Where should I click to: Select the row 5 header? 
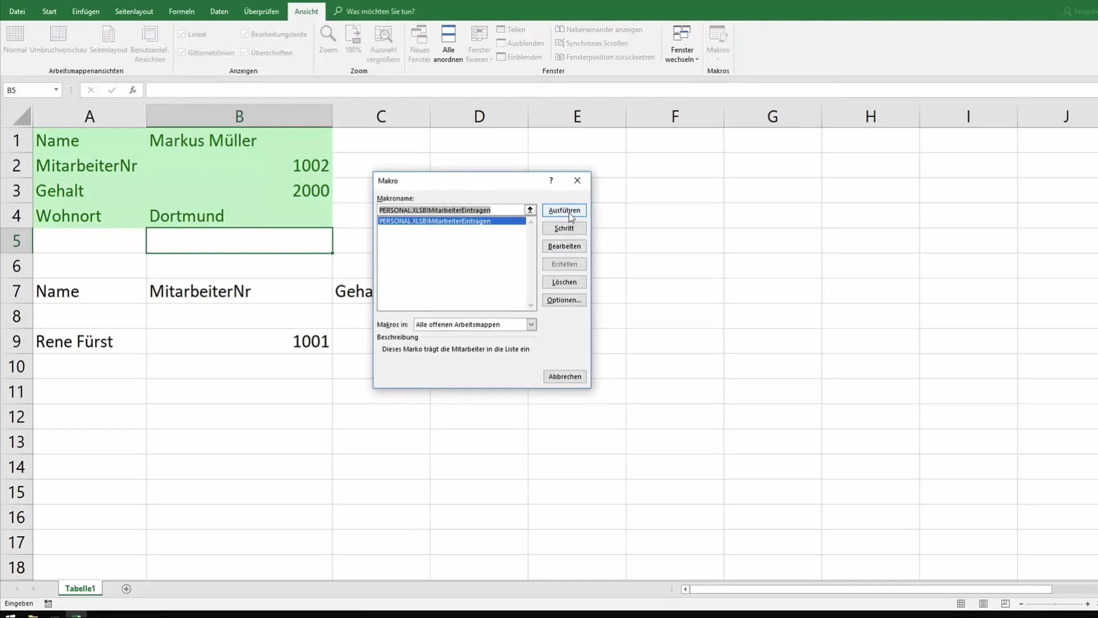[x=17, y=241]
